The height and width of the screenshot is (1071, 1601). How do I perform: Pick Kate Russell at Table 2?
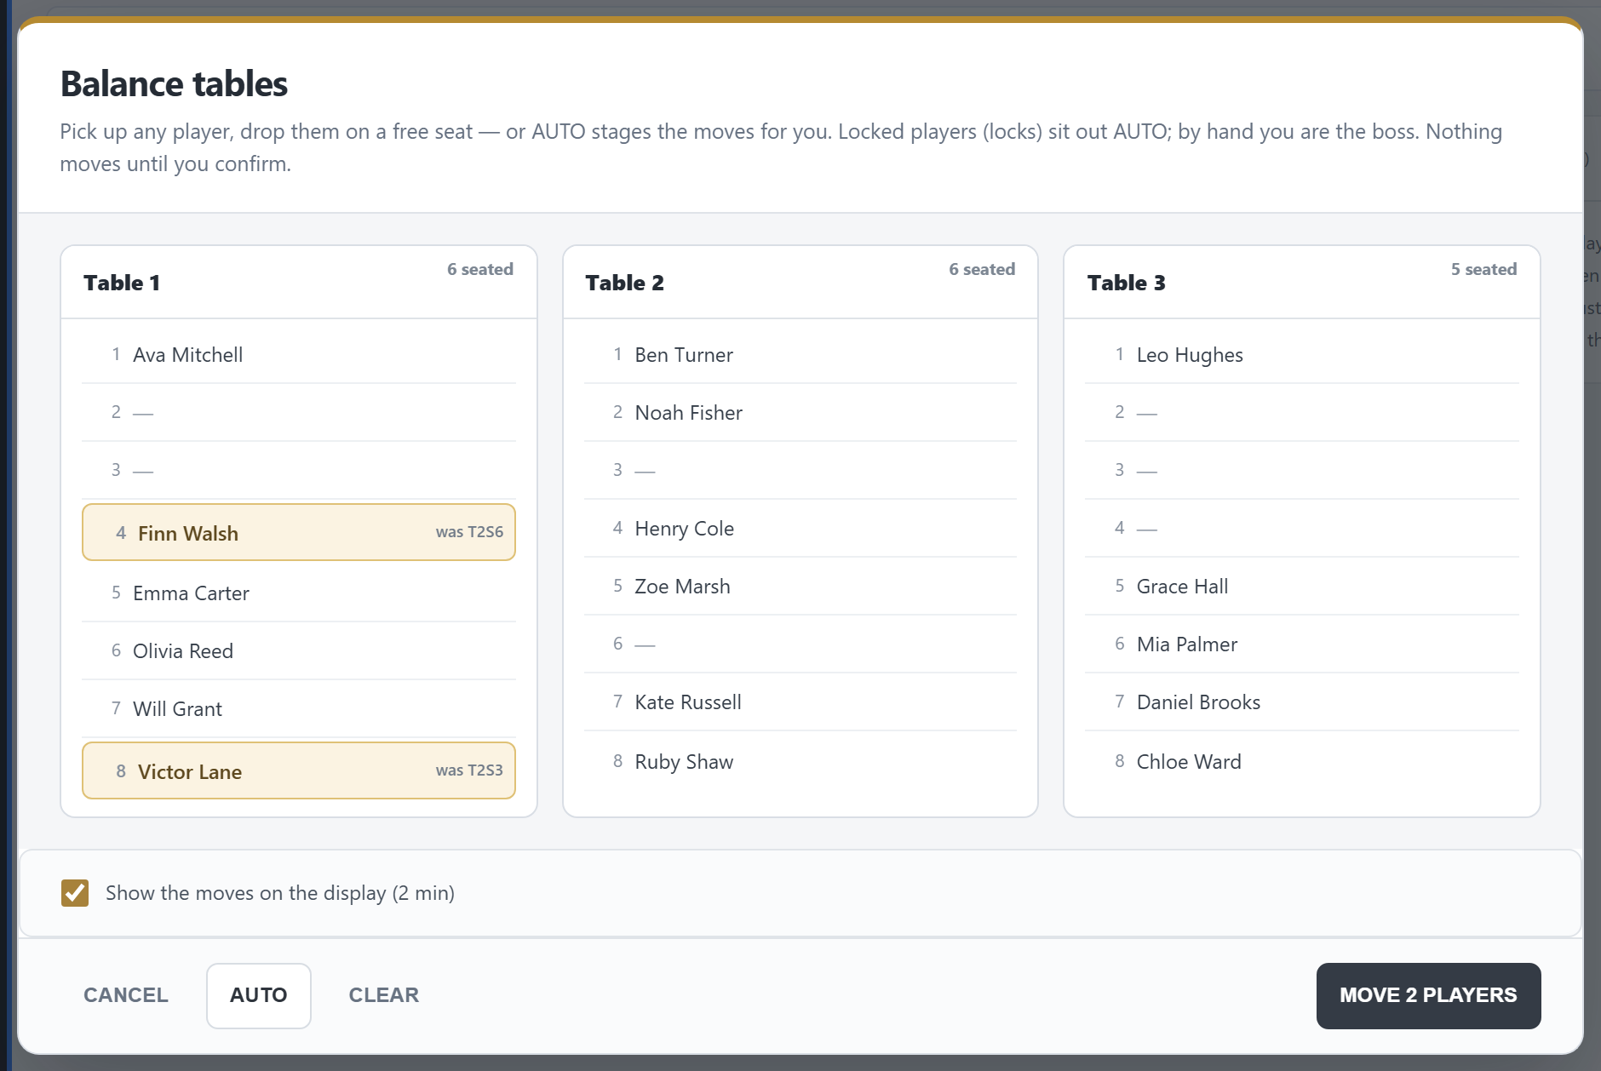click(800, 702)
